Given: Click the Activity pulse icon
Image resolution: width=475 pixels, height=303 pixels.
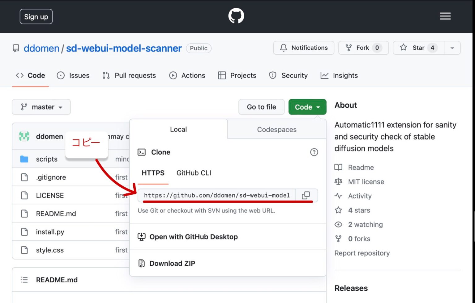Looking at the screenshot, I should pos(338,196).
